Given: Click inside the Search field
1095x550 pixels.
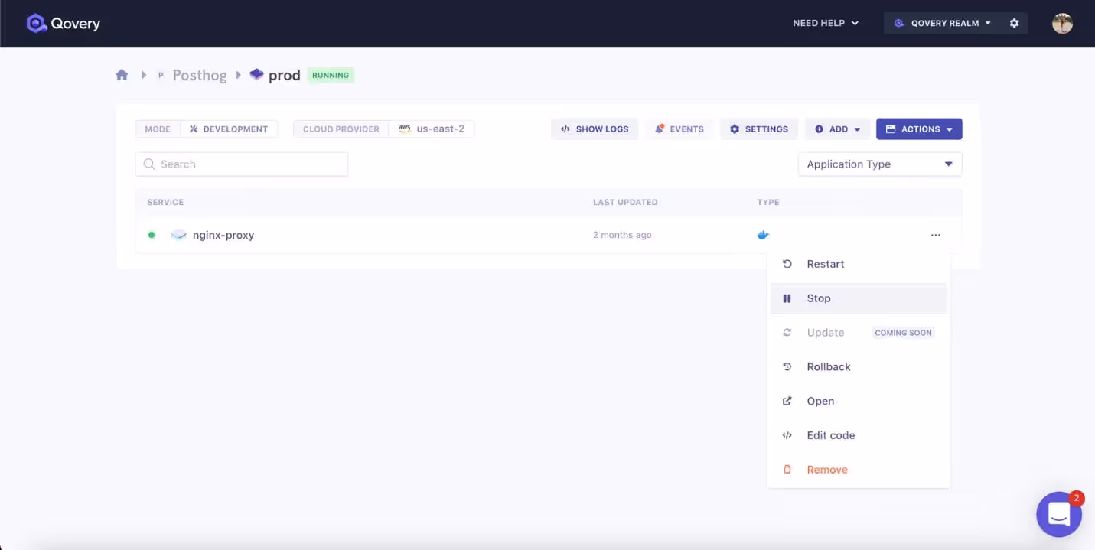Looking at the screenshot, I should (241, 164).
